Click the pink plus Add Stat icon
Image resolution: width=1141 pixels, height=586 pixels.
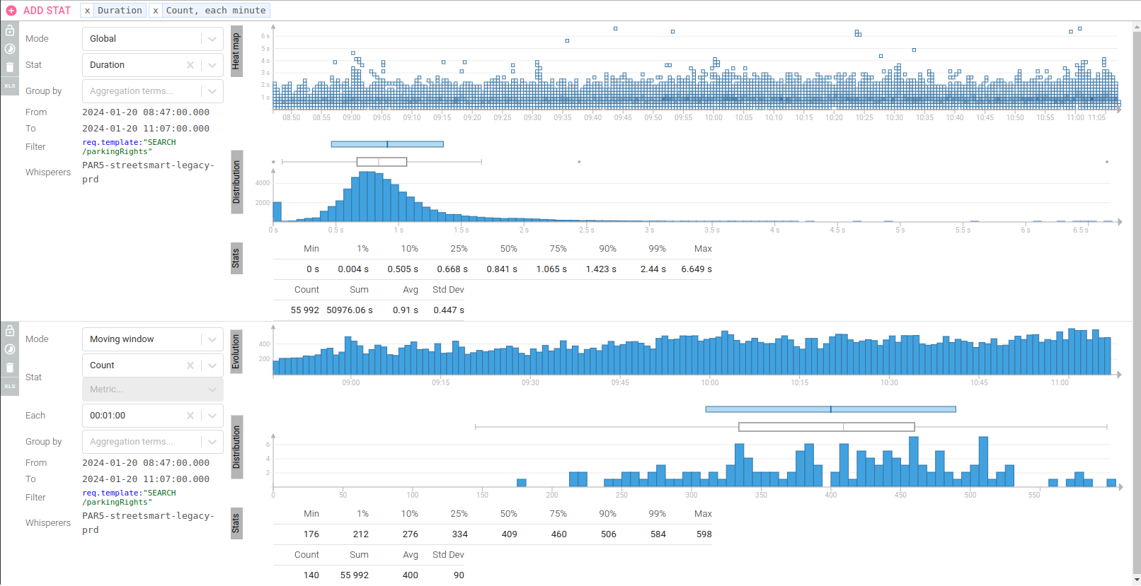(11, 11)
